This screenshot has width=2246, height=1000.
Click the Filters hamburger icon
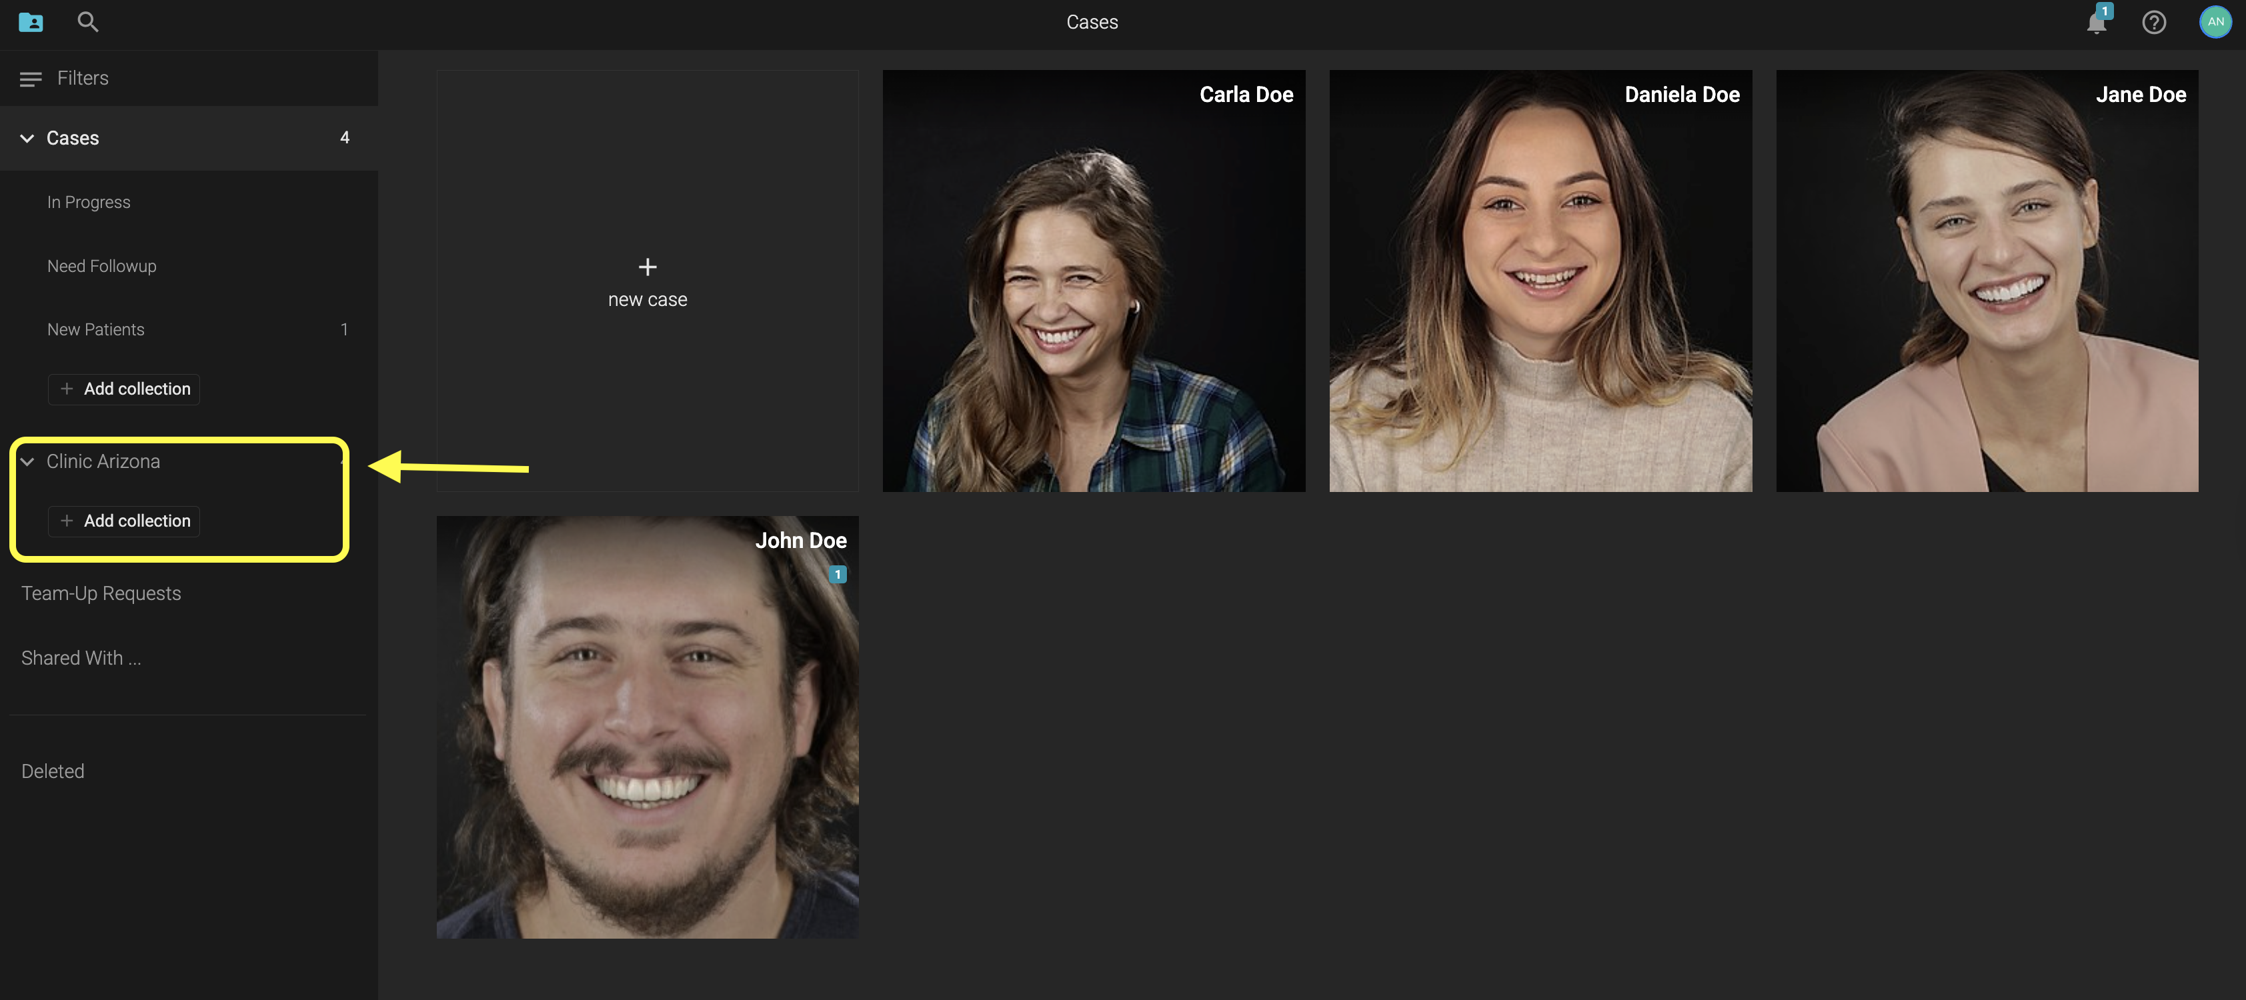coord(31,79)
